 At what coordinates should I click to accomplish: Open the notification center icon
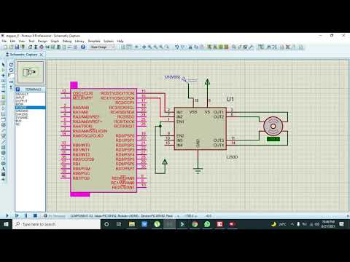pyautogui.click(x=341, y=224)
